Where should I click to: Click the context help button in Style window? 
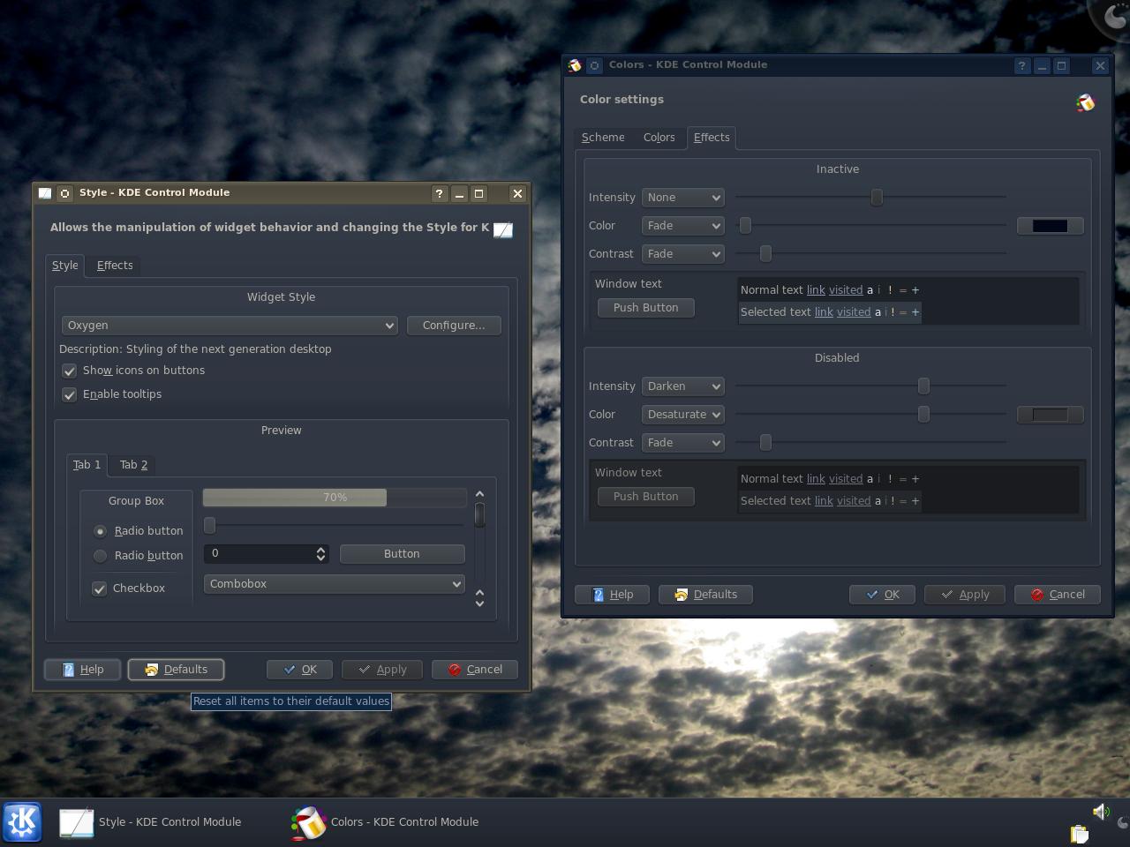pos(439,193)
